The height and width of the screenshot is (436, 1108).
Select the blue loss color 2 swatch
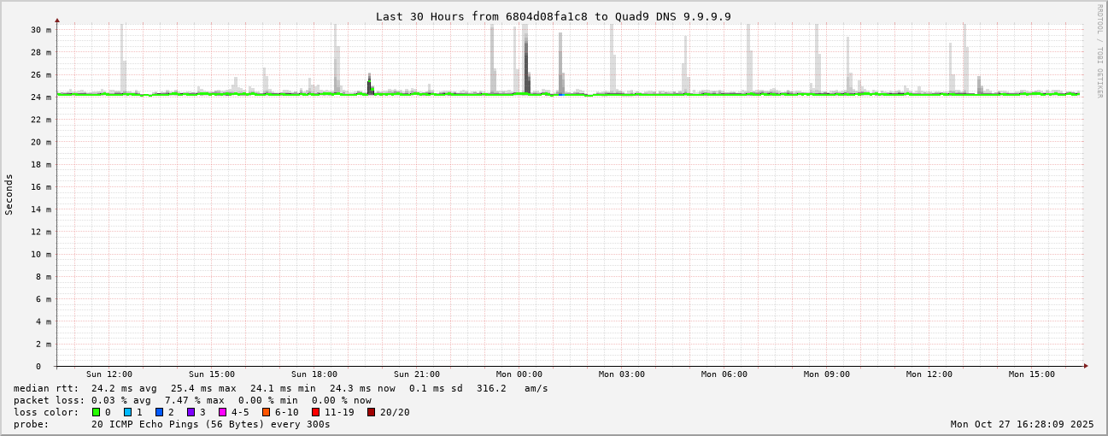(x=159, y=412)
